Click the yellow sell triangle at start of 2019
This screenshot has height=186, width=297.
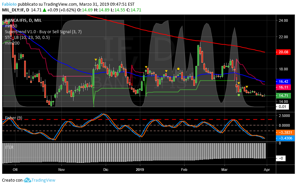click(146, 67)
